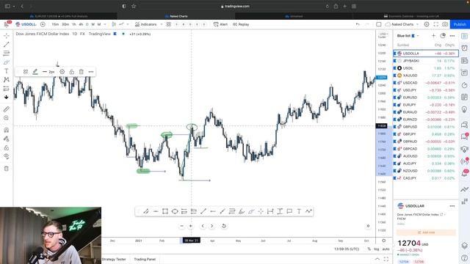Viewport: 470px width, 264px height.
Task: Toggle log scale mode
Action: (377, 249)
